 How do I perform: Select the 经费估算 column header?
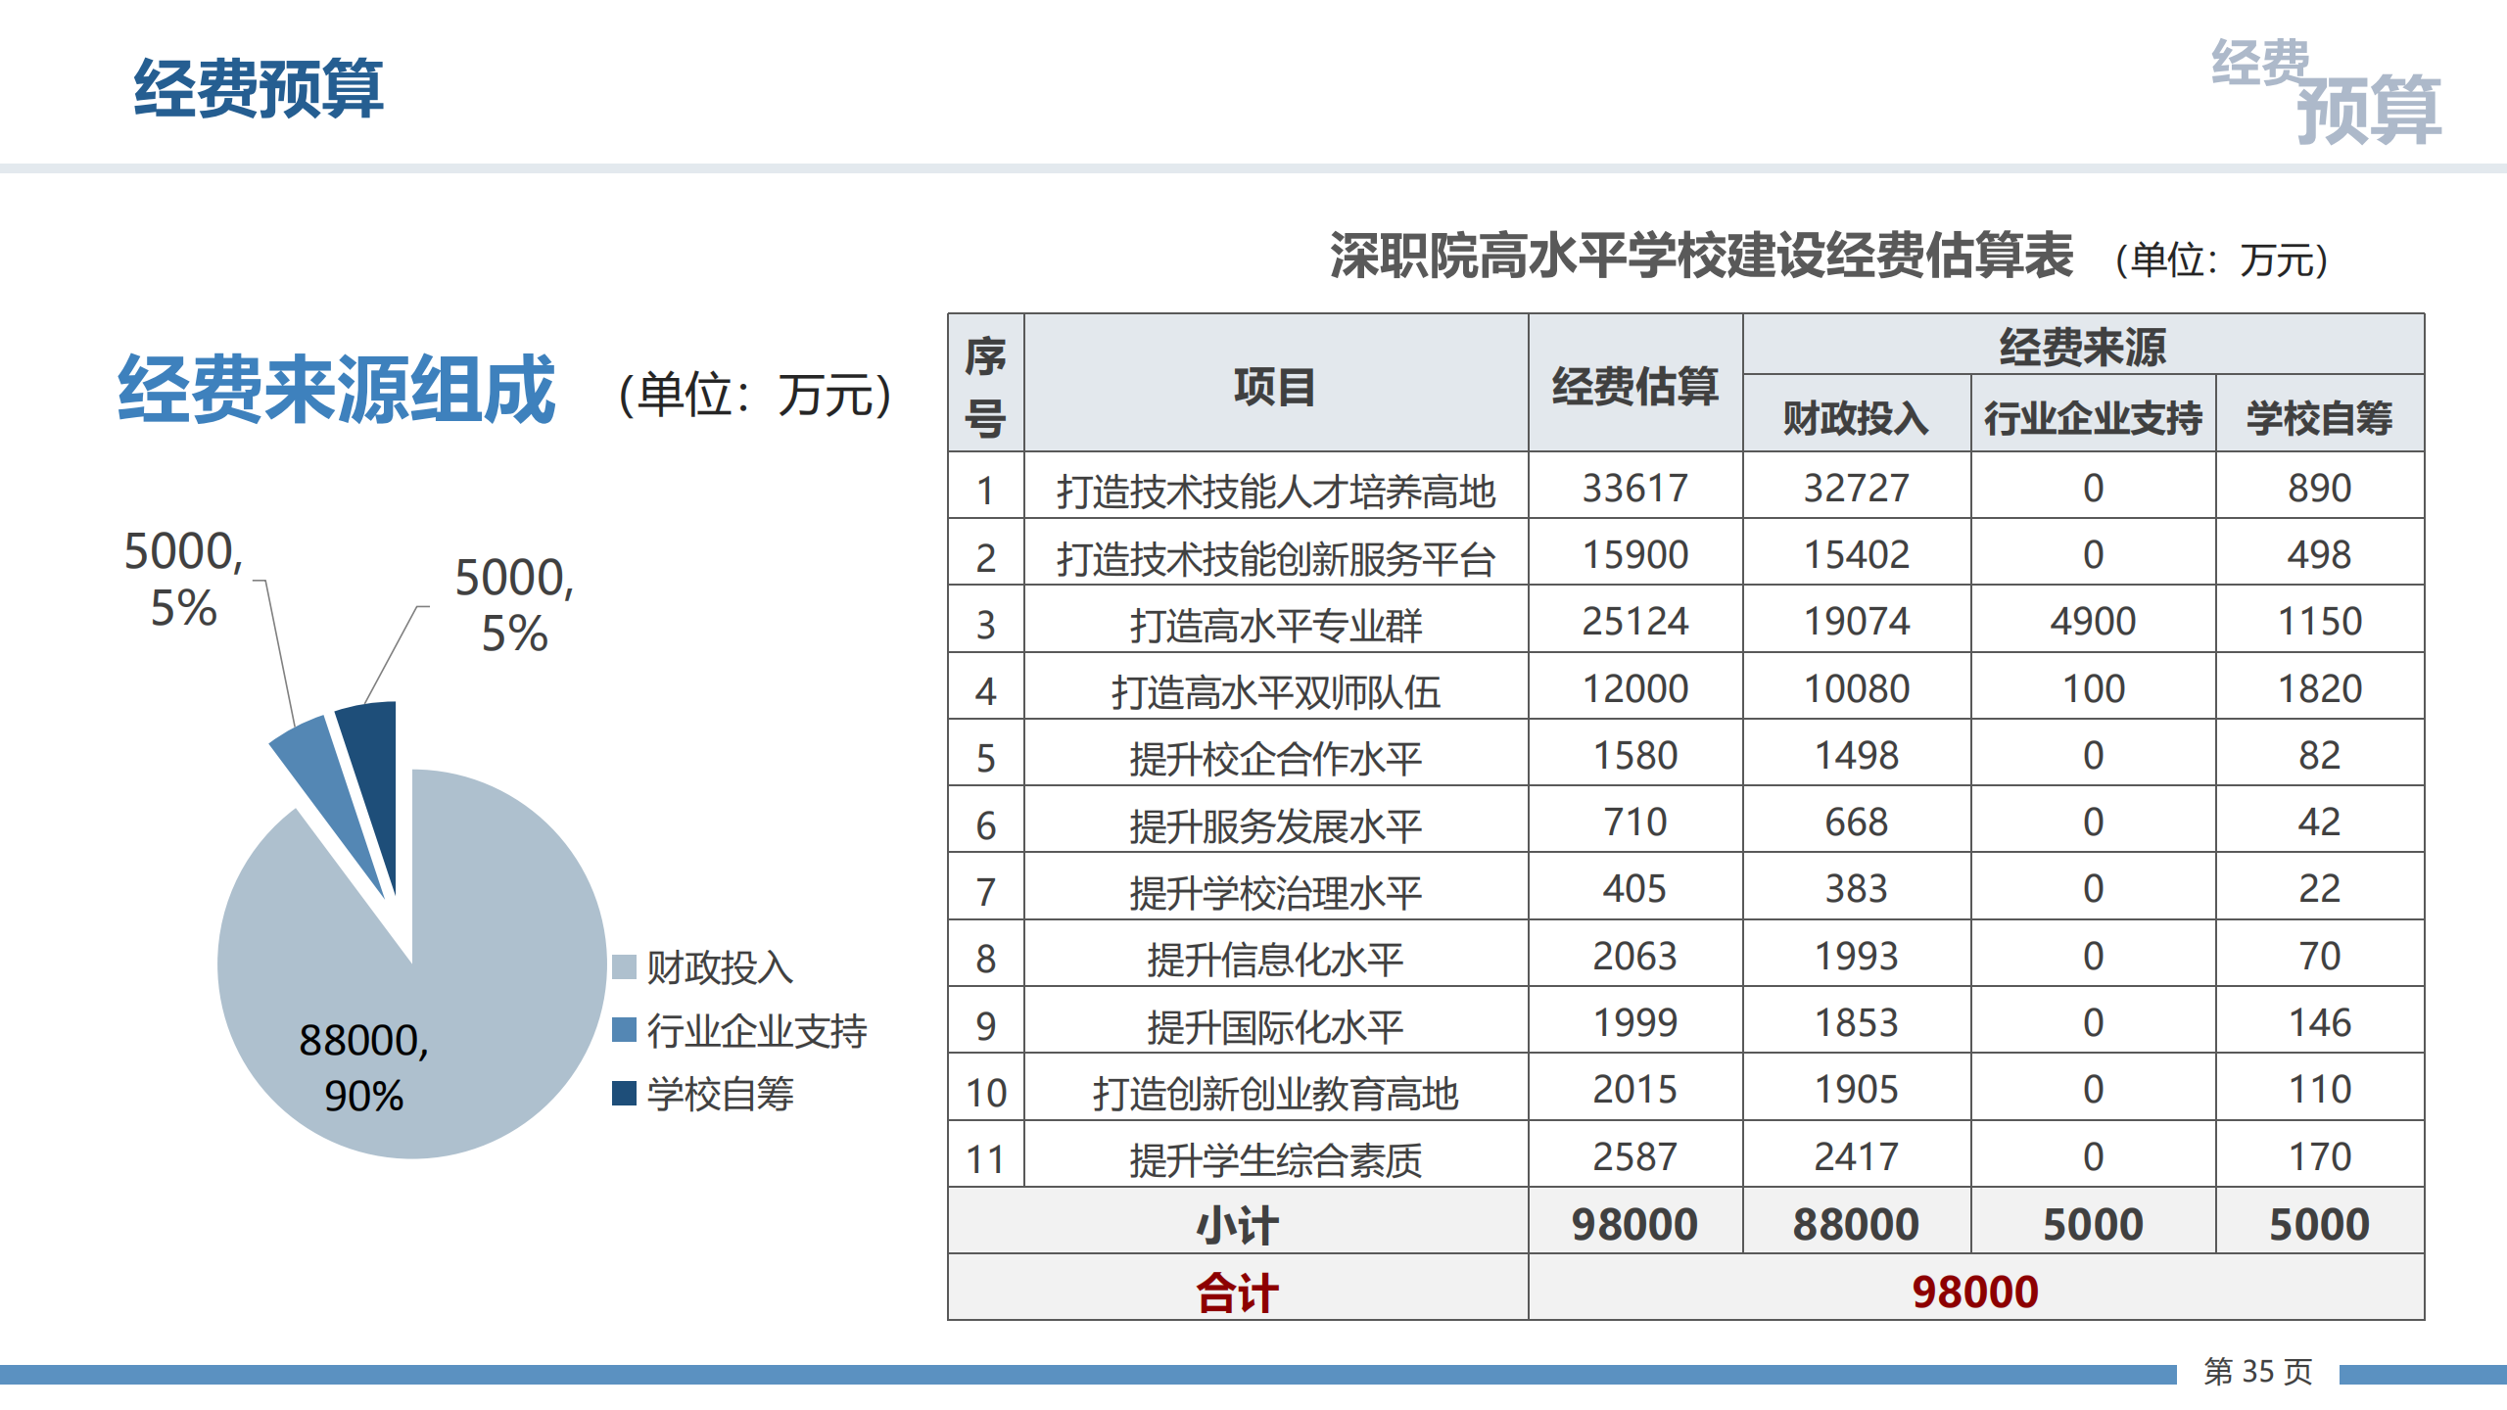pyautogui.click(x=1634, y=386)
